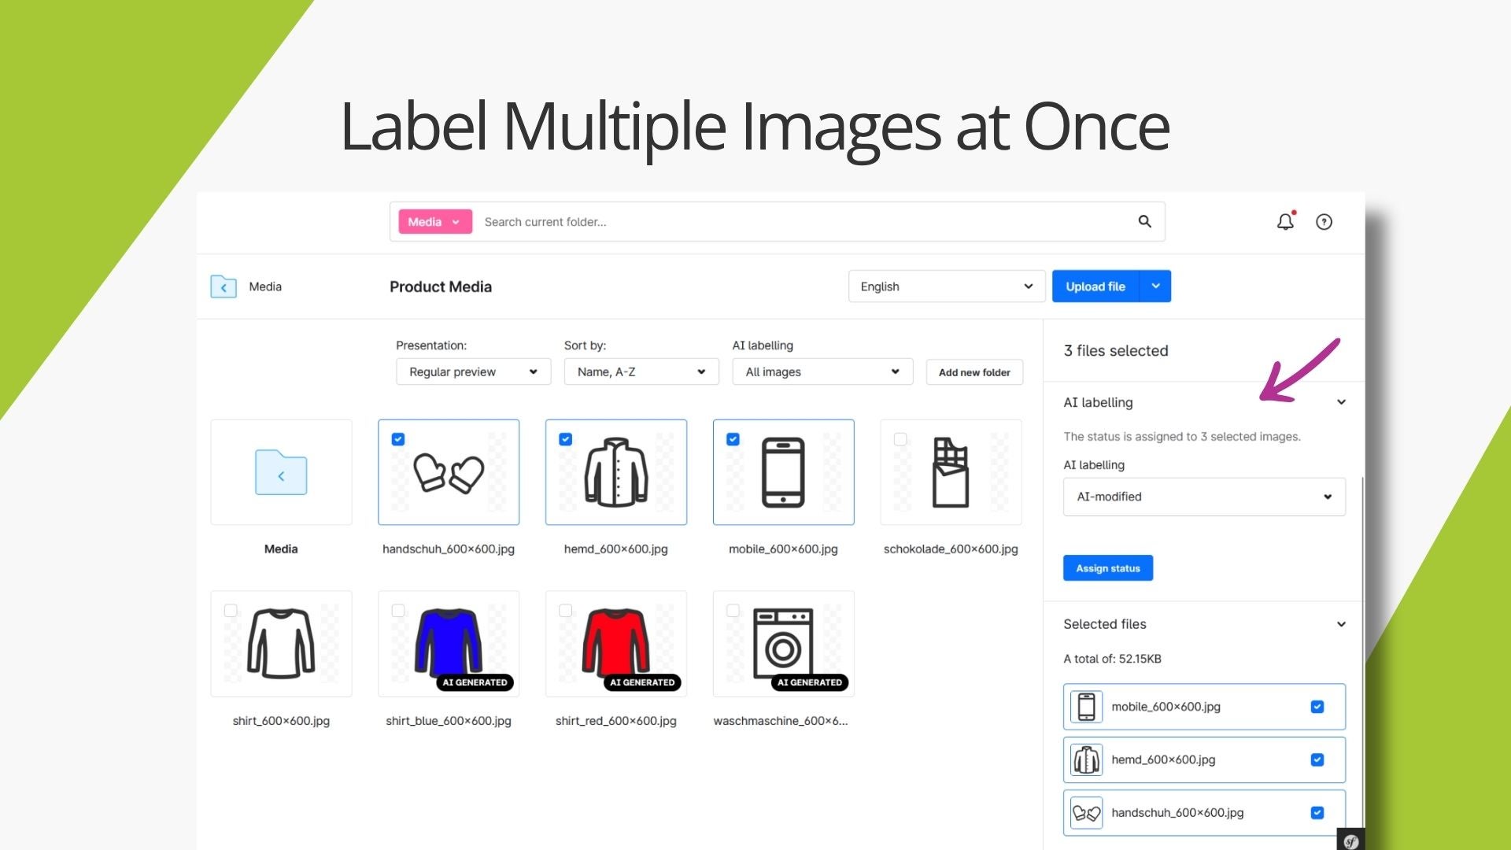Click the Add new folder button
Screen dimensions: 1511x850
(974, 372)
